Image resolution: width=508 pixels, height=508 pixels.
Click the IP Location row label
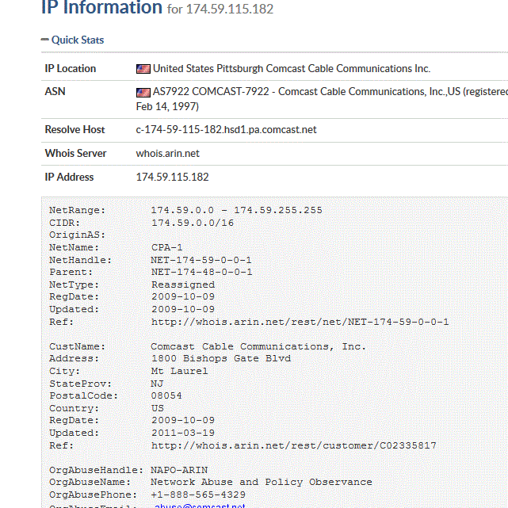coord(71,69)
